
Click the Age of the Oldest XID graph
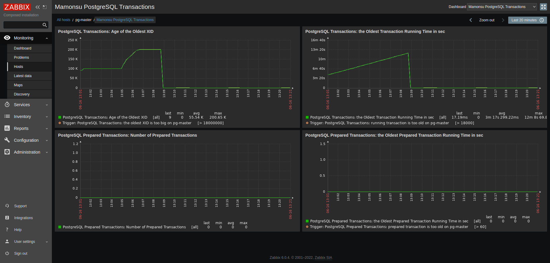pyautogui.click(x=186, y=63)
